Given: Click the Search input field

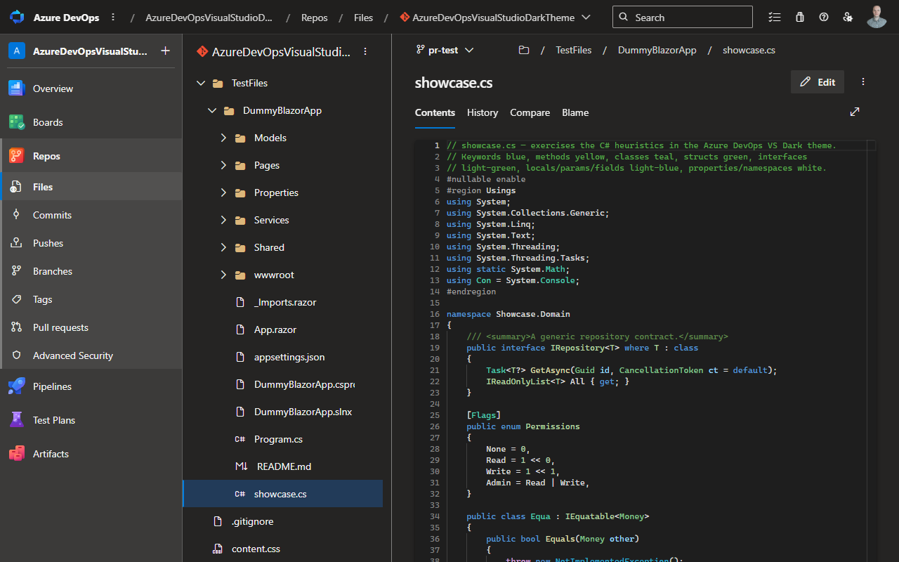Looking at the screenshot, I should tap(683, 17).
